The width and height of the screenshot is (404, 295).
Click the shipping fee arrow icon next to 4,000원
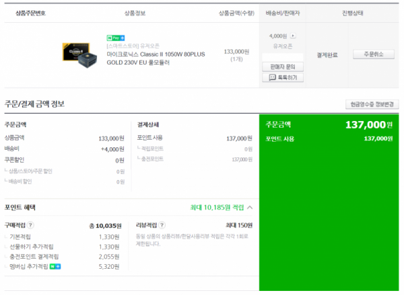[x=293, y=36]
